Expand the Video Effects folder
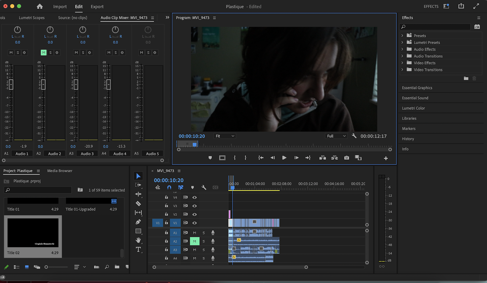The width and height of the screenshot is (487, 283). click(402, 63)
